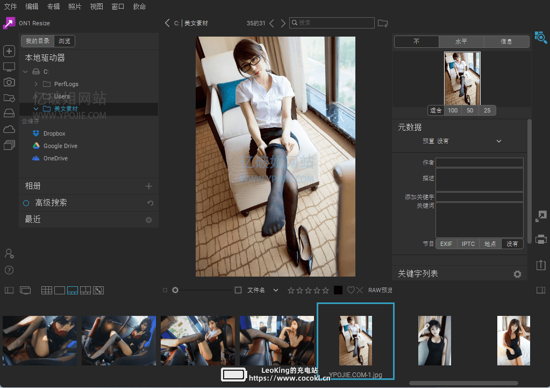The image size is (550, 388).
Task: Click the add plus icon in sidebar
Action: coord(9,51)
